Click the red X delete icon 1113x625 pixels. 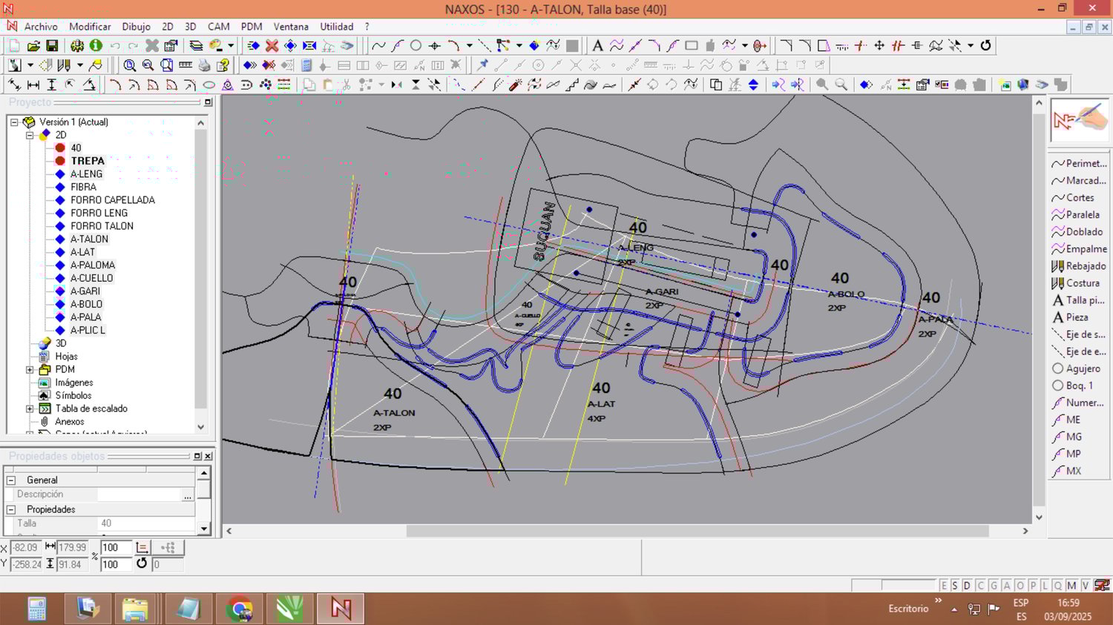pos(272,46)
